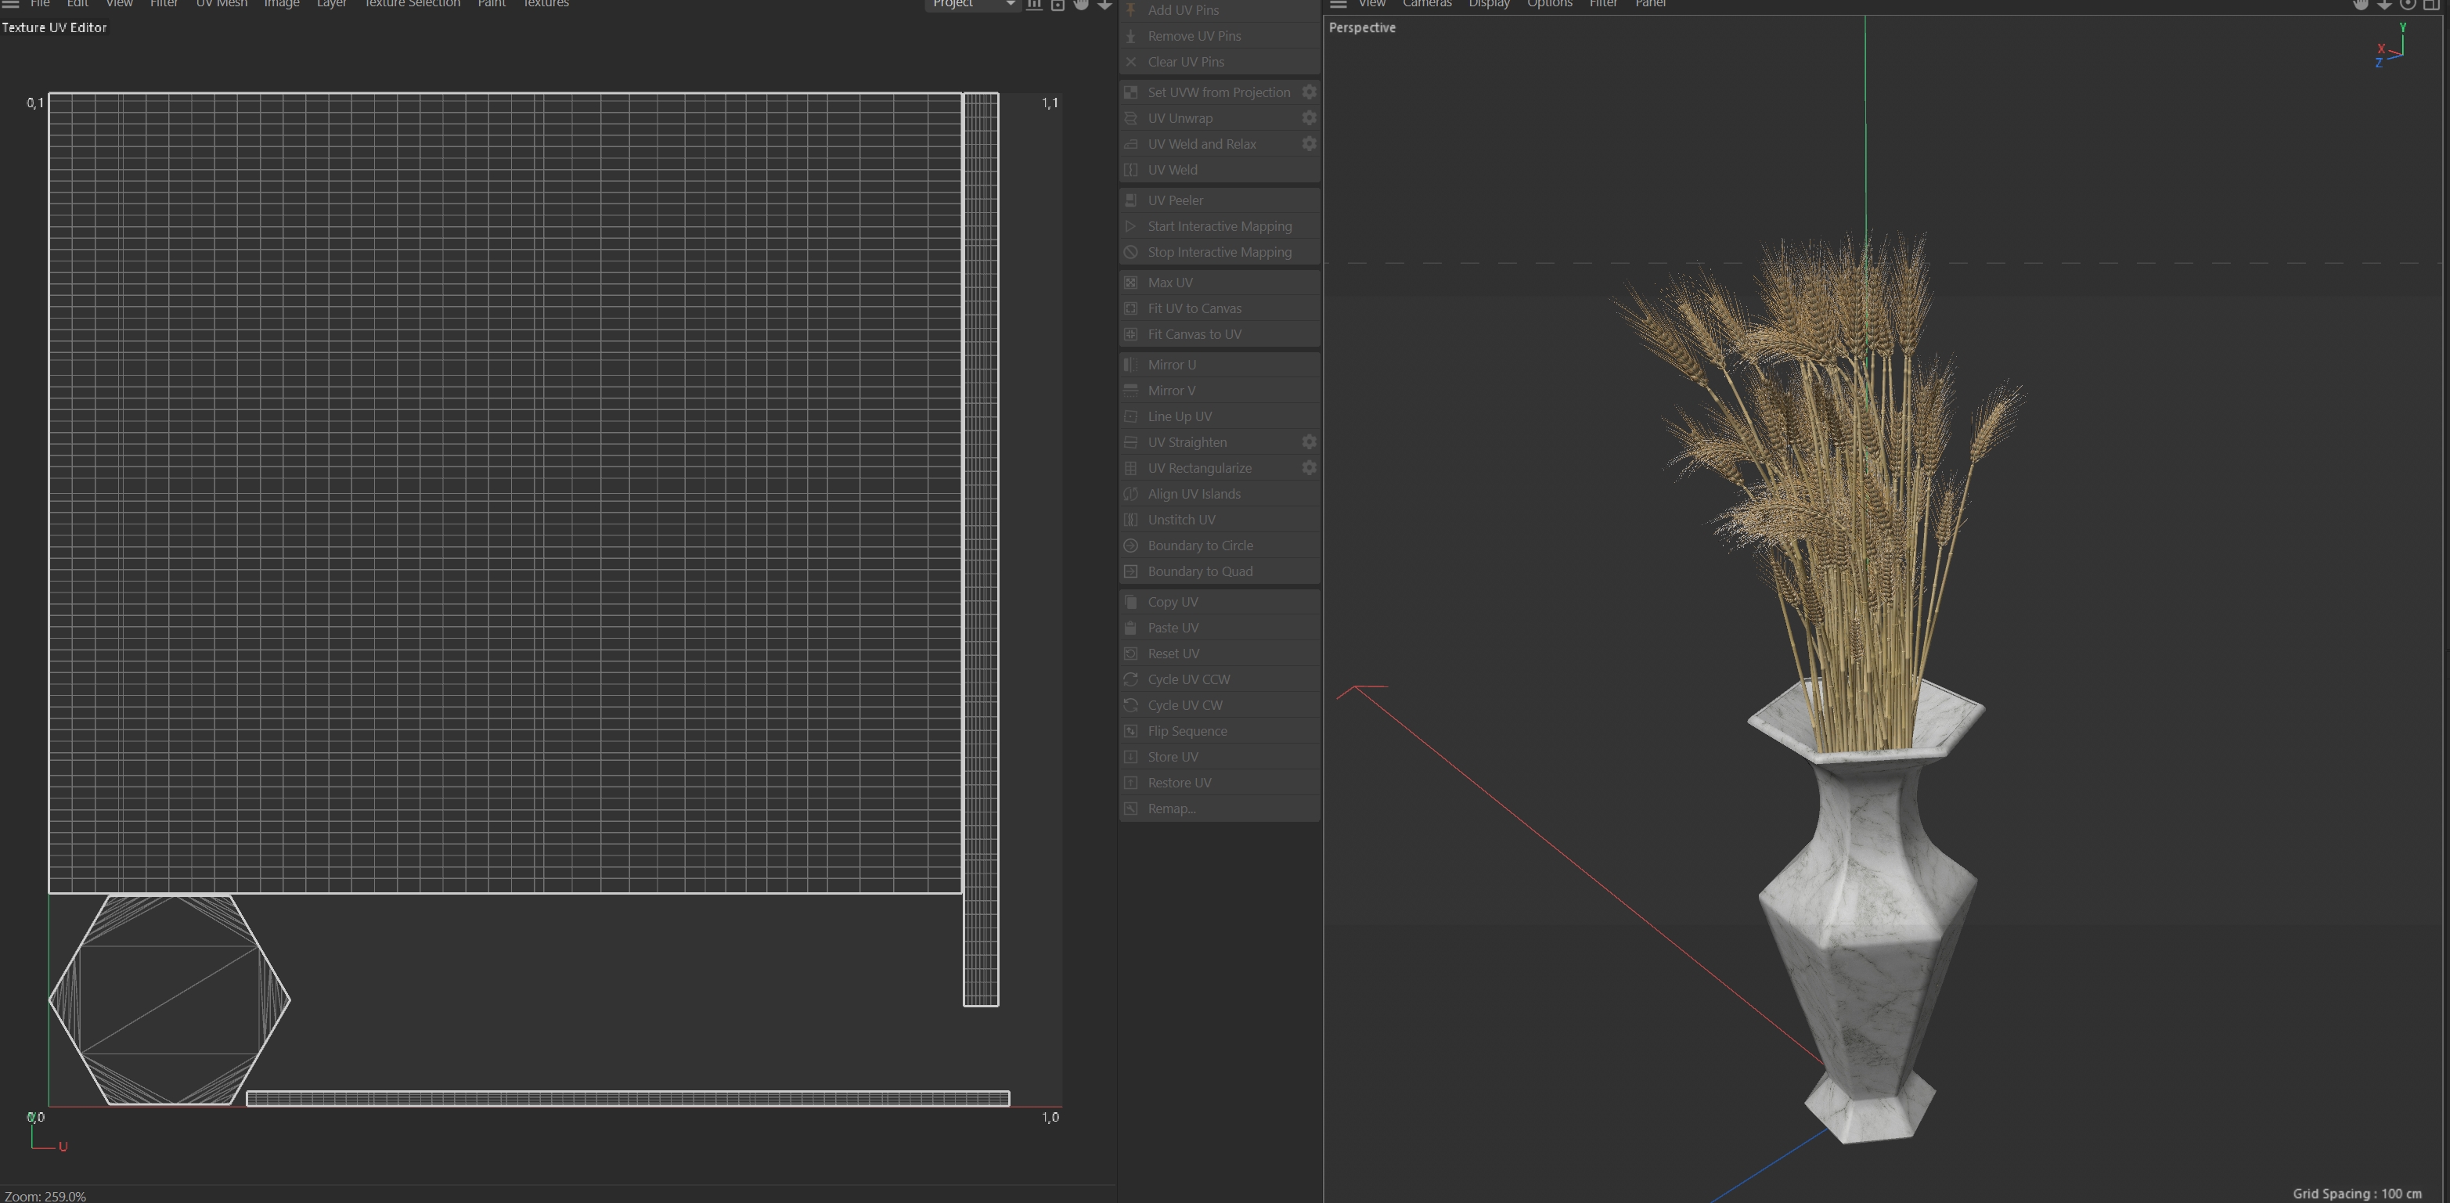Image resolution: width=2450 pixels, height=1203 pixels.
Task: Open UV editor hamburger menu
Action: tap(10, 4)
